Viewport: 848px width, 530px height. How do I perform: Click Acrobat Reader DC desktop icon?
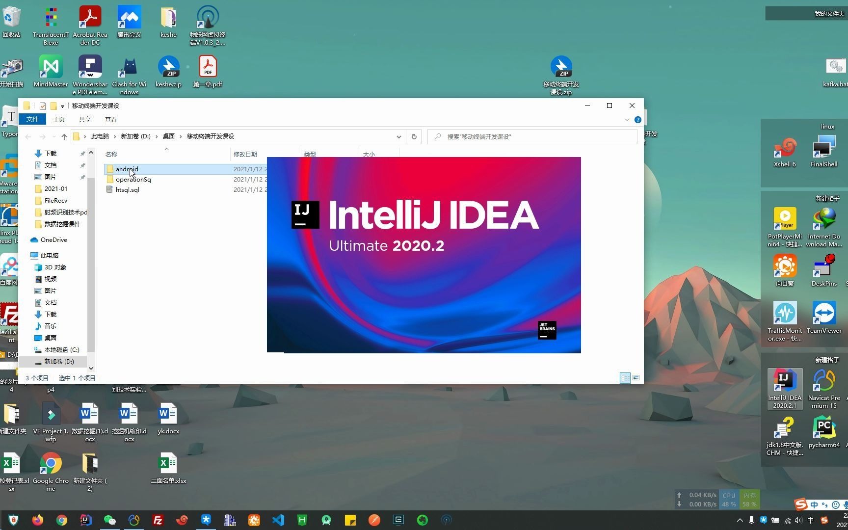(90, 26)
